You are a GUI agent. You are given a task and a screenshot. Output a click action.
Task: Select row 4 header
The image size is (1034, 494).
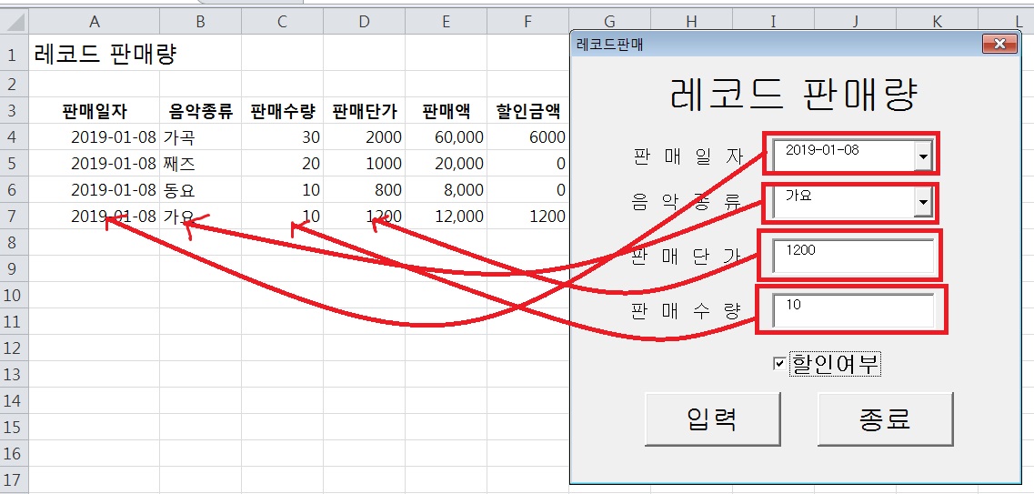(x=13, y=137)
